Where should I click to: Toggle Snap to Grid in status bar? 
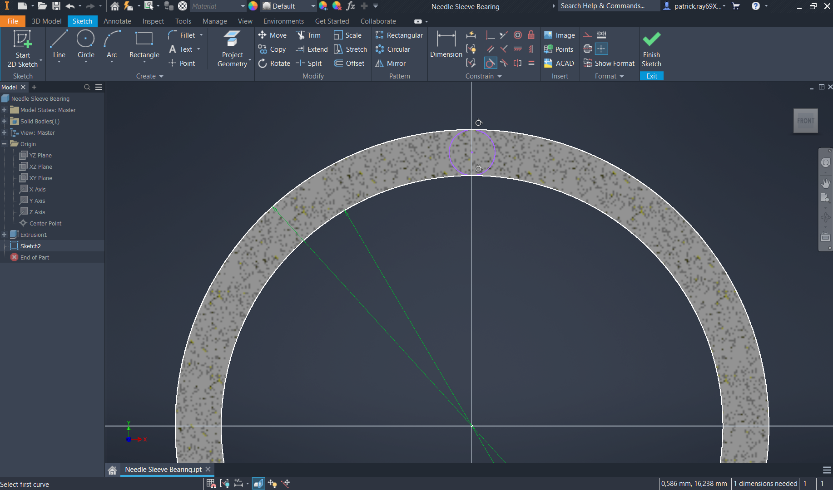pyautogui.click(x=211, y=484)
